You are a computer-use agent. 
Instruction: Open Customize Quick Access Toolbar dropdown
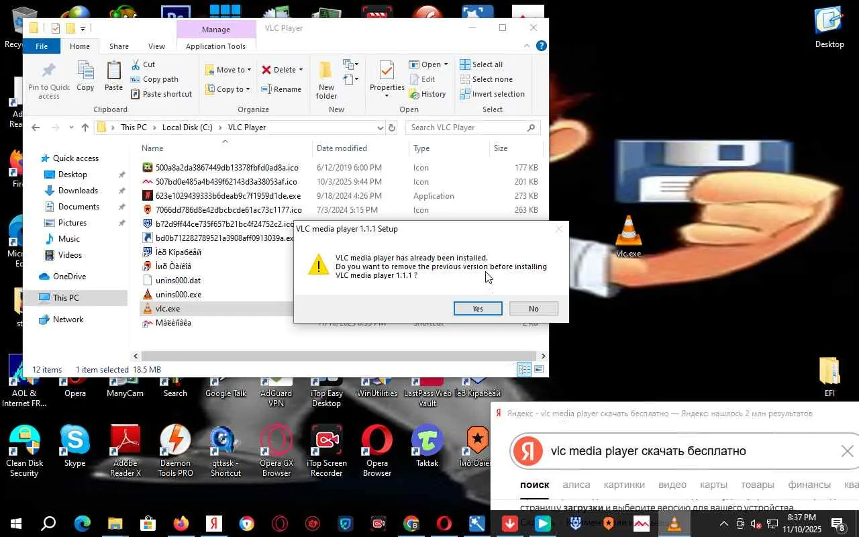(83, 28)
